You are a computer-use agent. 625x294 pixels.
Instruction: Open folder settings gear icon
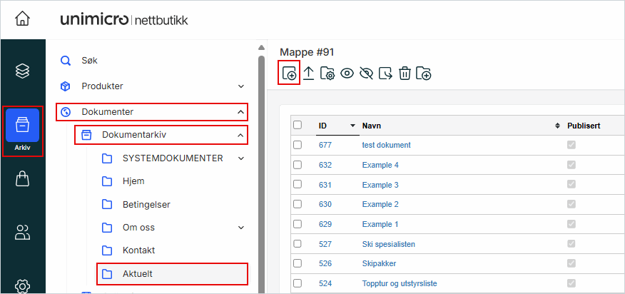(328, 73)
